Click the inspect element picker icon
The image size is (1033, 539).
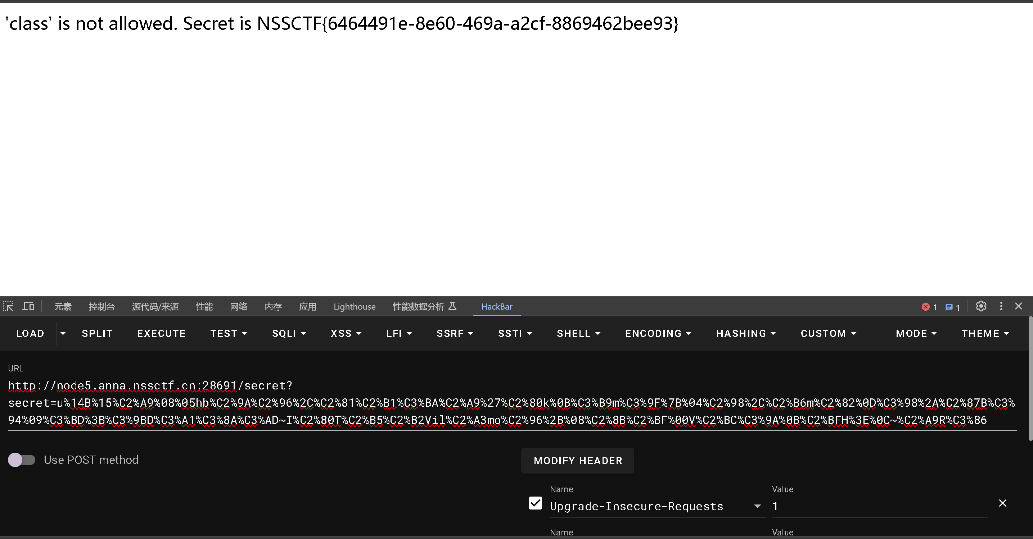8,307
